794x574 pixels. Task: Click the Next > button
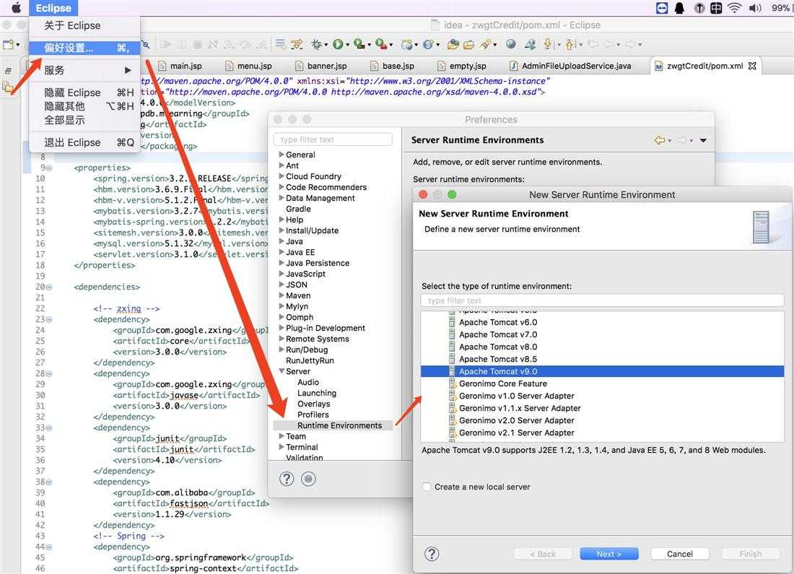(x=608, y=554)
